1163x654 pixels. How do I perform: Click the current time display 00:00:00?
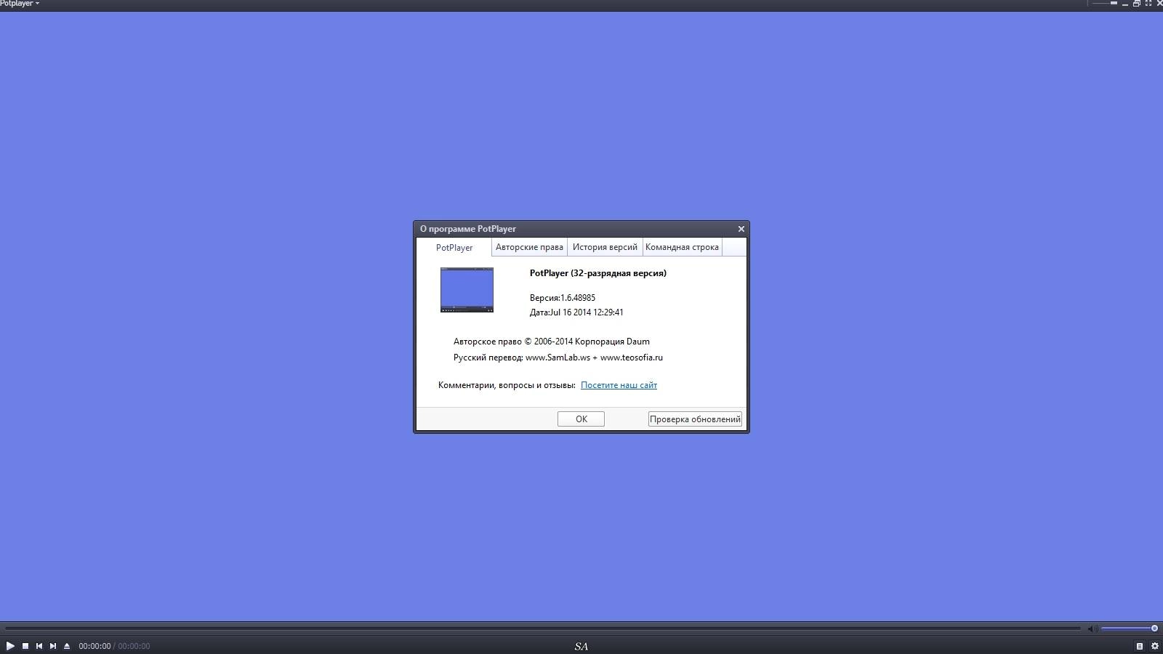pyautogui.click(x=94, y=646)
